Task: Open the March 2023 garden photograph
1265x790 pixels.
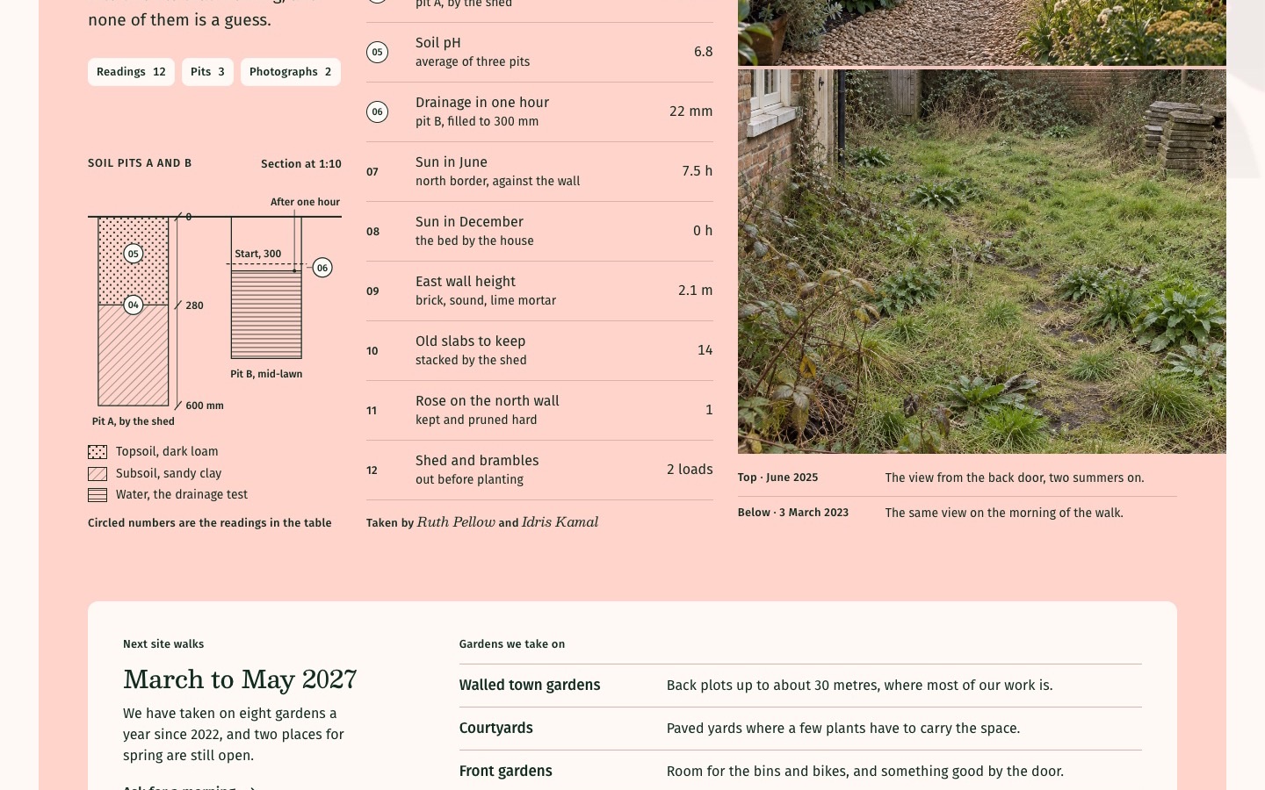Action: [982, 262]
